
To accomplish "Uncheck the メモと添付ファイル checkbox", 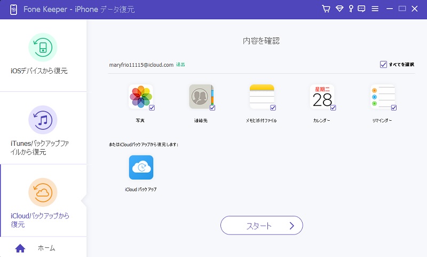I will pyautogui.click(x=273, y=107).
